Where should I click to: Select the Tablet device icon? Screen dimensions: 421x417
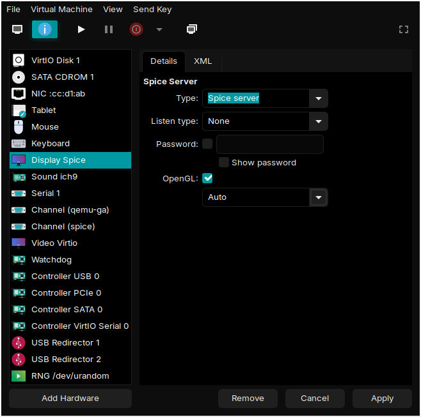coord(19,110)
